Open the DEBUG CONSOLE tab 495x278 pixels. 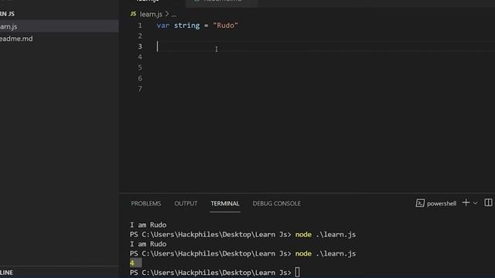click(x=277, y=203)
